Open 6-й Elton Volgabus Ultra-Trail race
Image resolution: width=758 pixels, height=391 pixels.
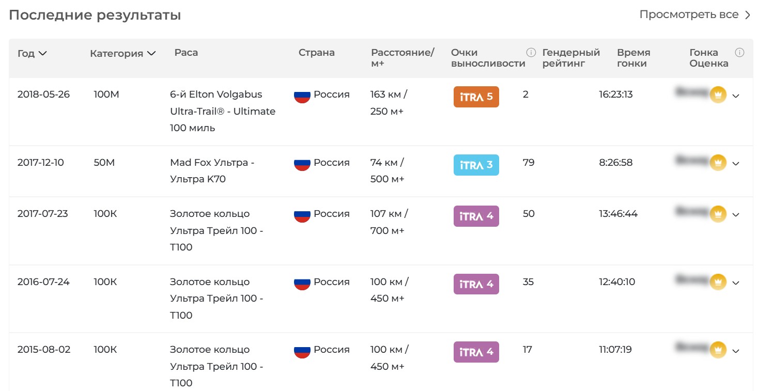pos(223,111)
